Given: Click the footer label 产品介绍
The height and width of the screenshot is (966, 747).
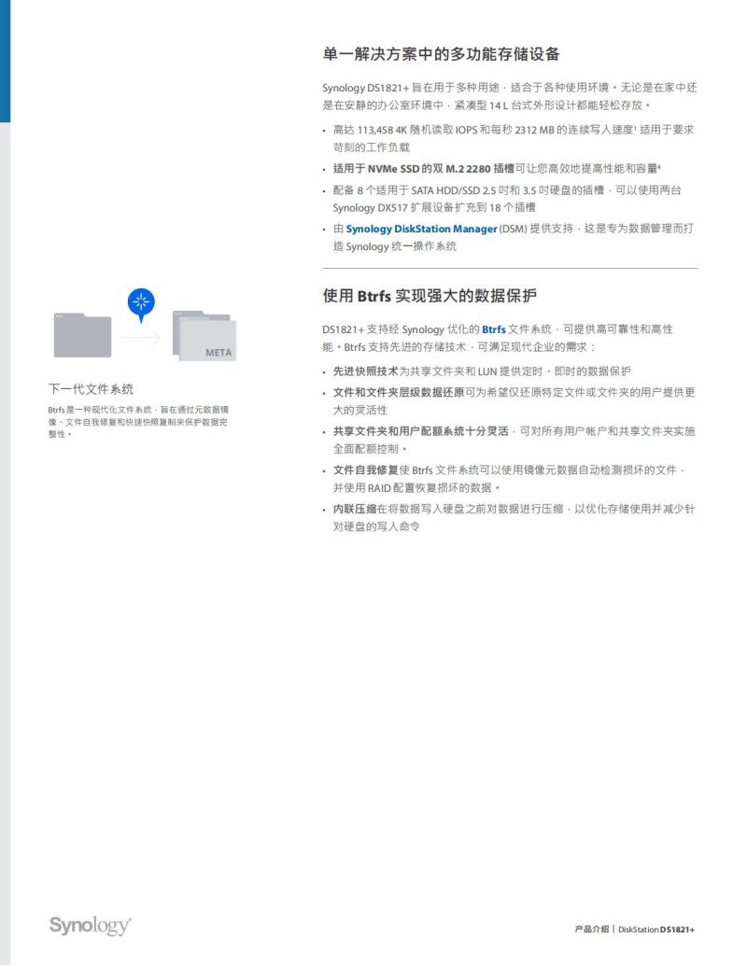Looking at the screenshot, I should pos(591,930).
